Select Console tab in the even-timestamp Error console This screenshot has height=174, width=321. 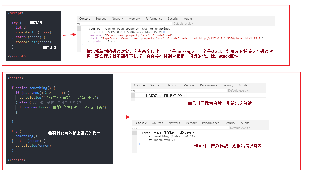point(141,123)
